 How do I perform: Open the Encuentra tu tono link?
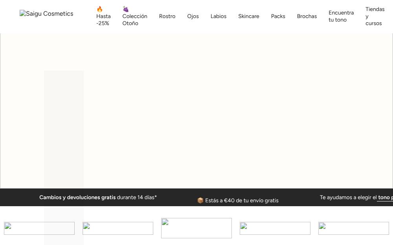pyautogui.click(x=341, y=16)
